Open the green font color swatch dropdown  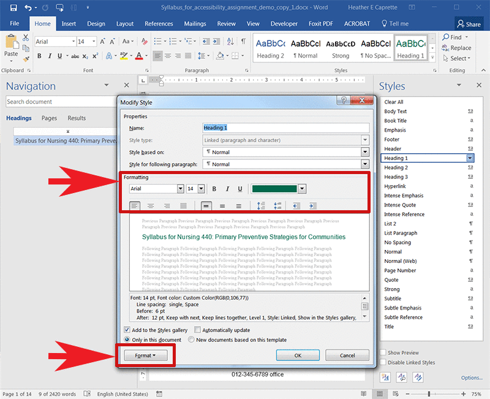(x=302, y=189)
